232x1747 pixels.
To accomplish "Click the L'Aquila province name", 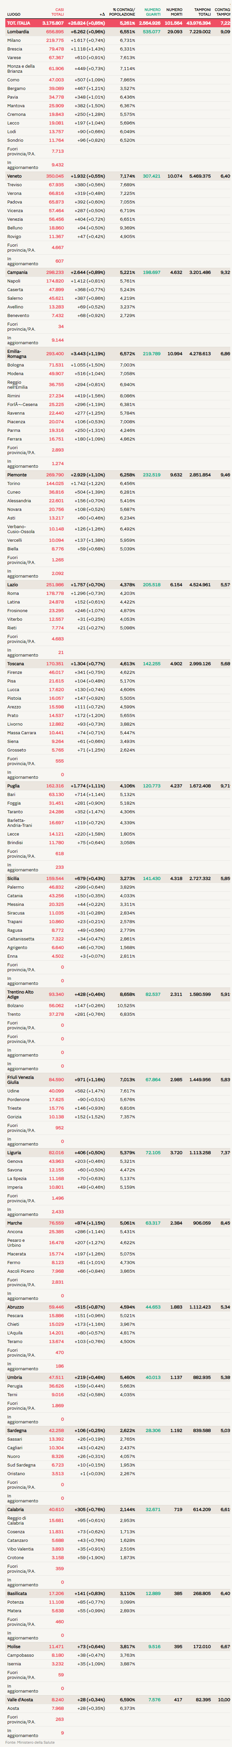I will tap(16, 1333).
